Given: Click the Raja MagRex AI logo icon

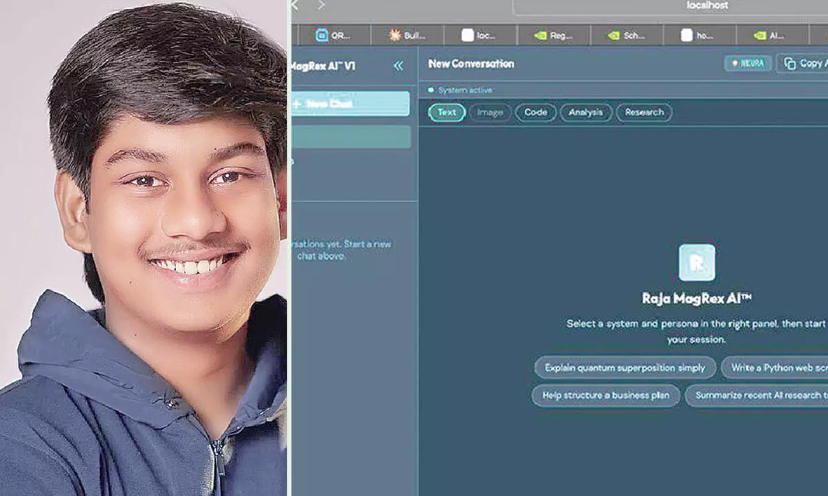Looking at the screenshot, I should coord(696,262).
